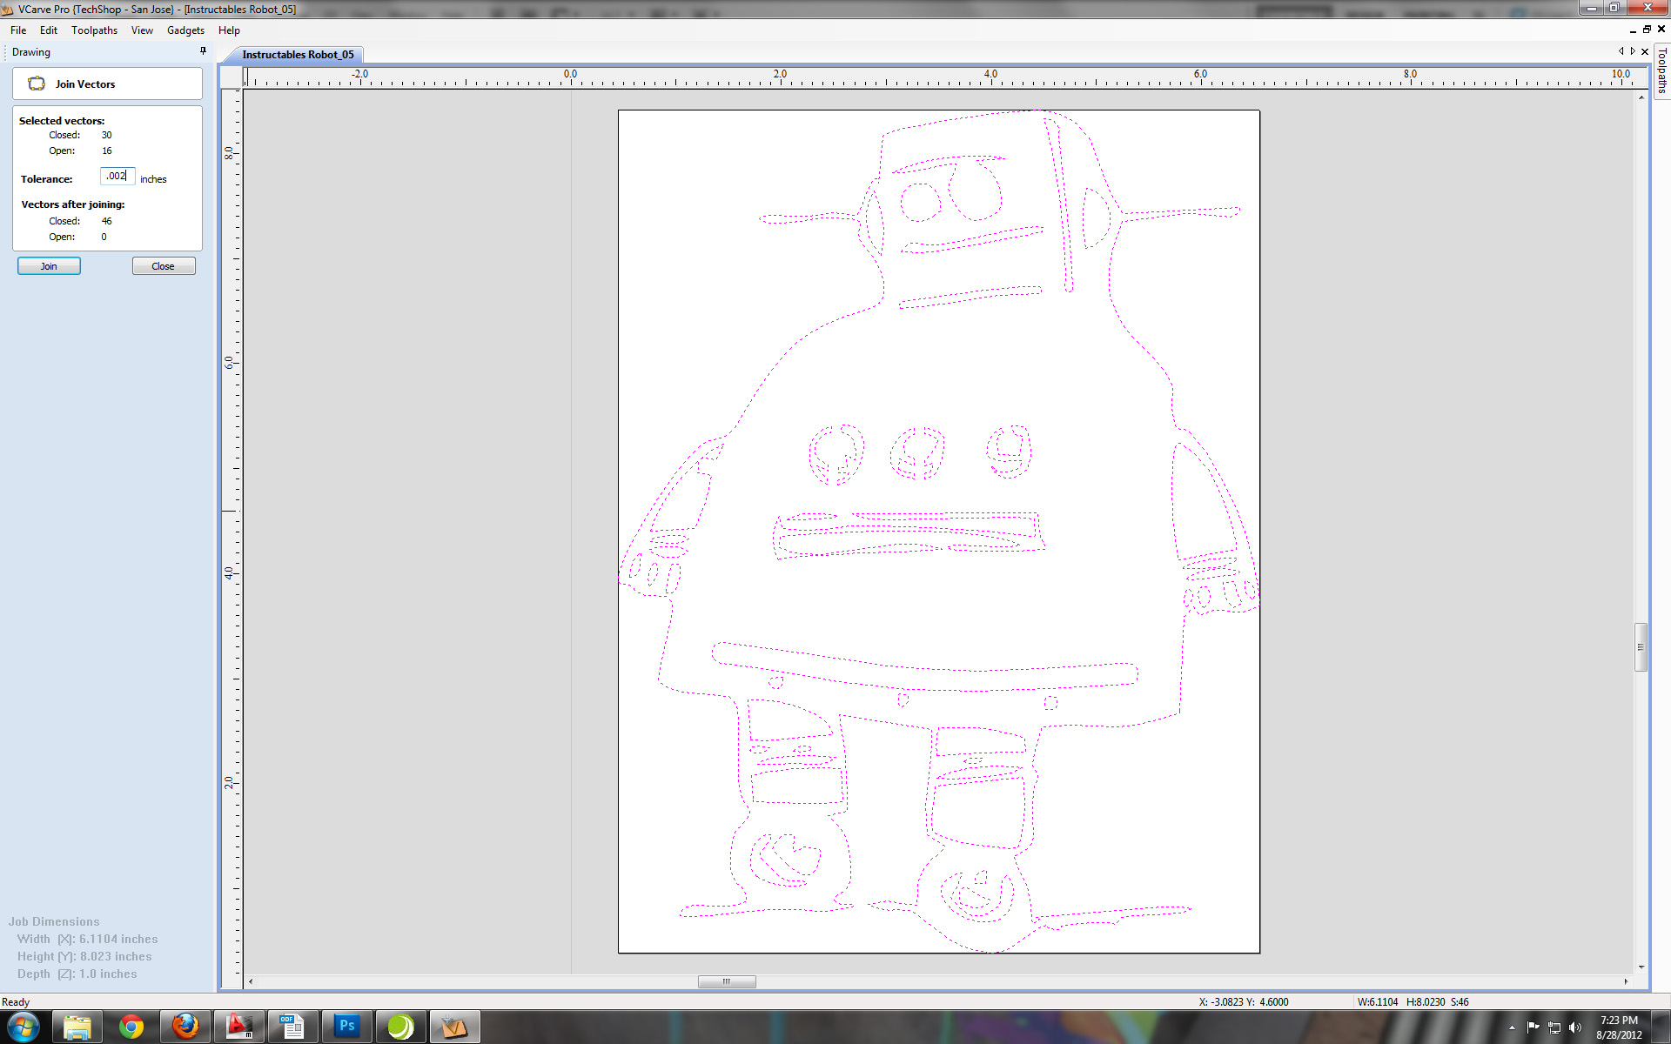Click the vertical scrollbar down arrow

[1641, 967]
